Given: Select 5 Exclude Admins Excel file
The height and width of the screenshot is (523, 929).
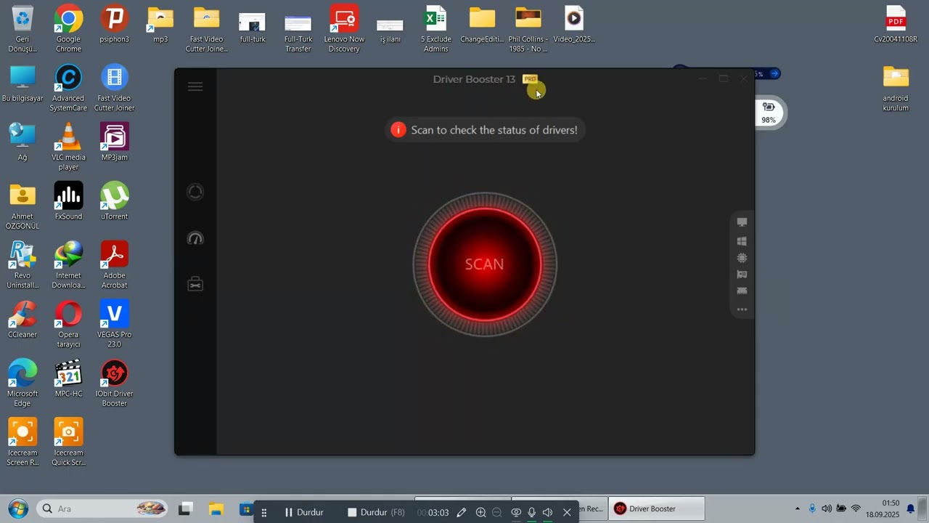Looking at the screenshot, I should (x=435, y=29).
